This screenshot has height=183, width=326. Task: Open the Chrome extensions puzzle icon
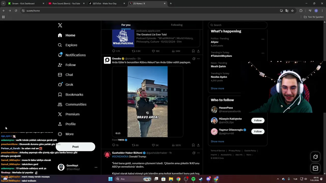(x=301, y=11)
